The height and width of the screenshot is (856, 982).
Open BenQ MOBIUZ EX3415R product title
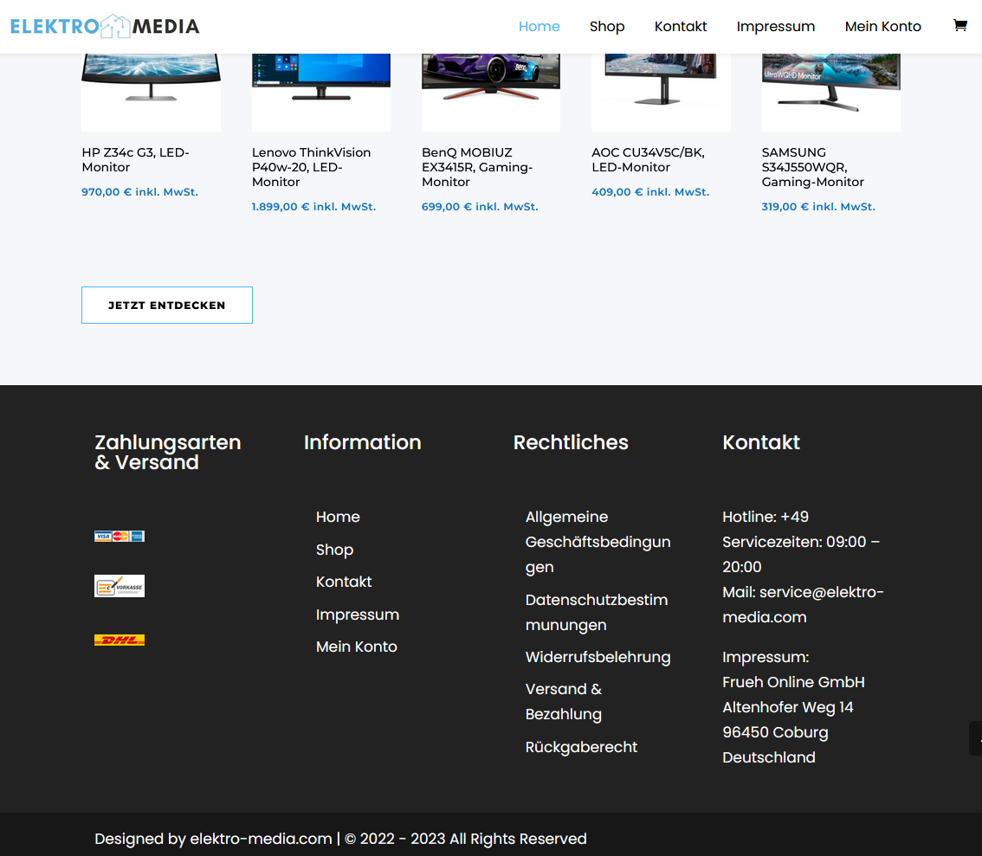pos(477,167)
